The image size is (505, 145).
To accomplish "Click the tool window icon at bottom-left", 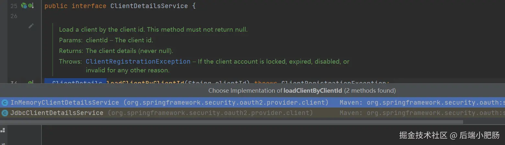I will 3,130.
